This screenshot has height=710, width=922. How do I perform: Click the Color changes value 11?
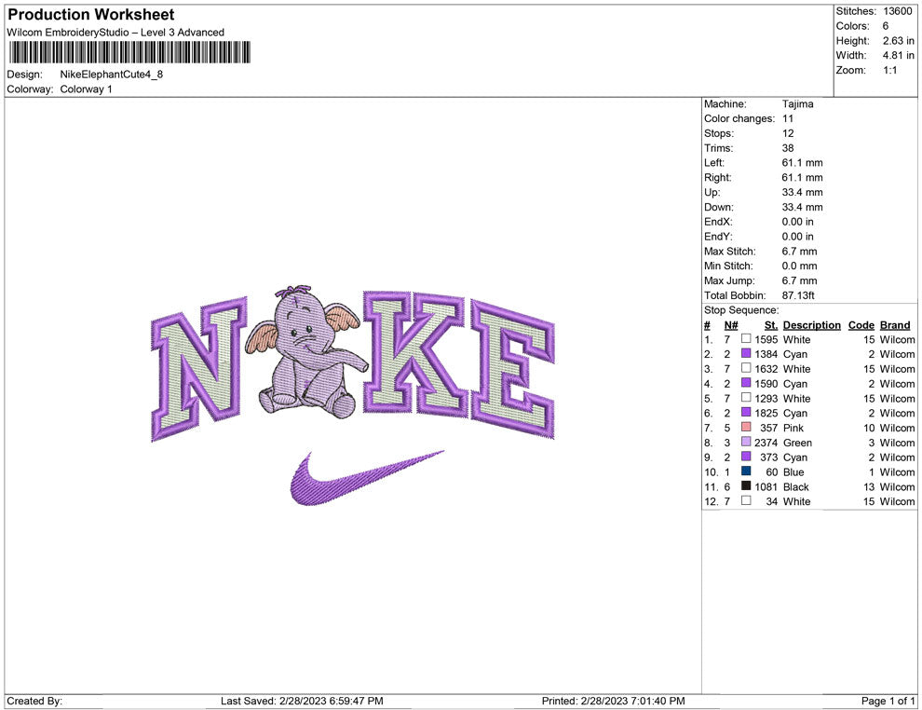[x=787, y=119]
